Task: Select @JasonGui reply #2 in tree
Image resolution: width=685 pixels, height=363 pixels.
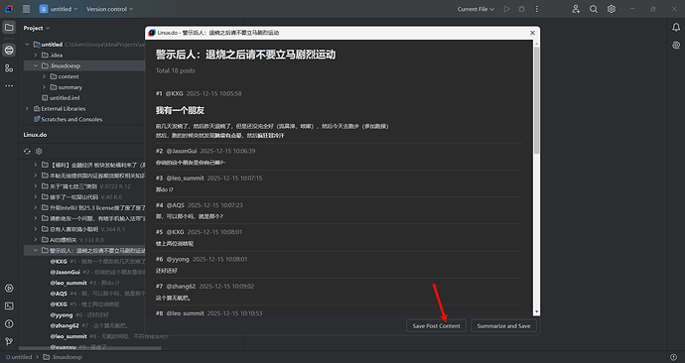Action: (97, 272)
